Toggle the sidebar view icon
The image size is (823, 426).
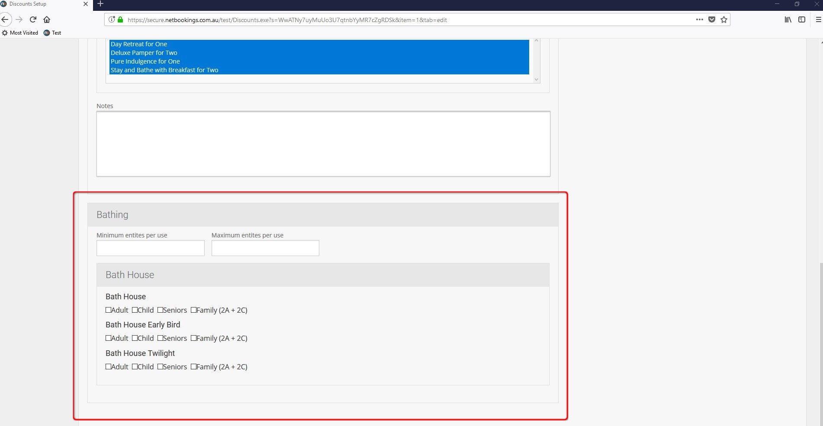point(802,19)
